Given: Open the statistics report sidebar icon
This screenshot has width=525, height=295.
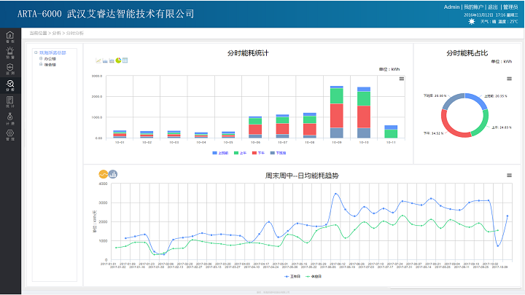Looking at the screenshot, I should point(9,101).
